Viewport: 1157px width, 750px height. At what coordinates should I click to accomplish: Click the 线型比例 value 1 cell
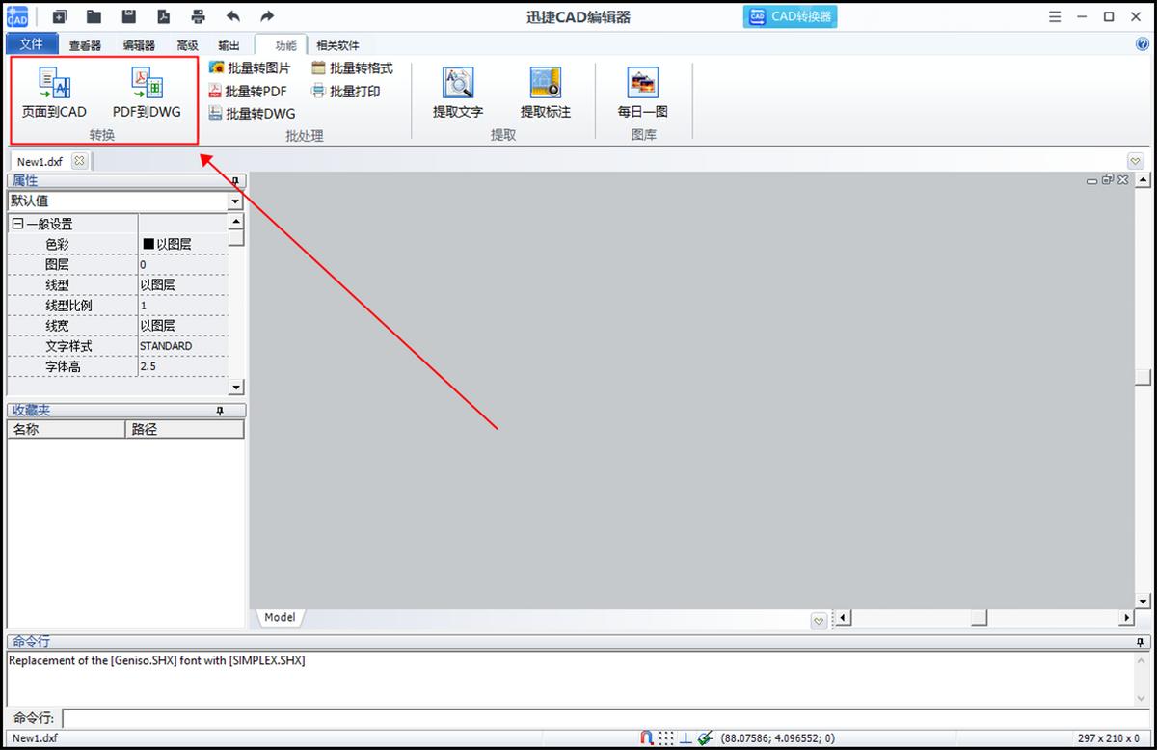183,306
